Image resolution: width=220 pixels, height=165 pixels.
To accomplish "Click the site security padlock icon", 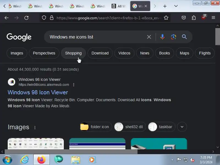I will [x=52, y=18].
